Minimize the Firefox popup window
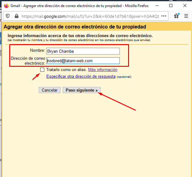The width and height of the screenshot is (192, 177). pyautogui.click(x=157, y=6)
